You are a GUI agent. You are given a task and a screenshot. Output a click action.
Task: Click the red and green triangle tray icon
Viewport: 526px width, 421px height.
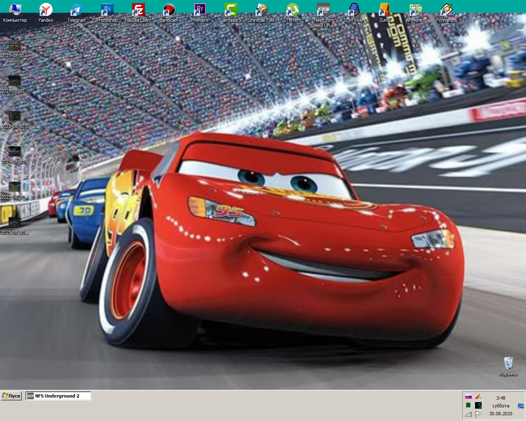[478, 397]
